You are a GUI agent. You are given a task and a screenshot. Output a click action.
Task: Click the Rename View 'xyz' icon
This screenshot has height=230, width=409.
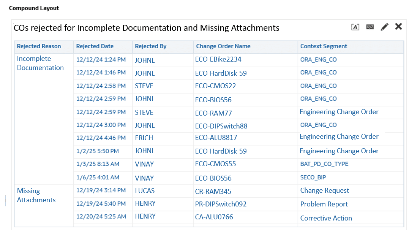point(370,27)
